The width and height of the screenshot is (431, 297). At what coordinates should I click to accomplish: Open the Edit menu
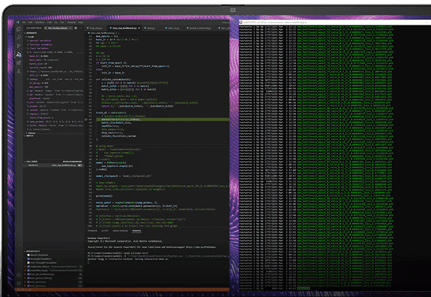point(30,22)
